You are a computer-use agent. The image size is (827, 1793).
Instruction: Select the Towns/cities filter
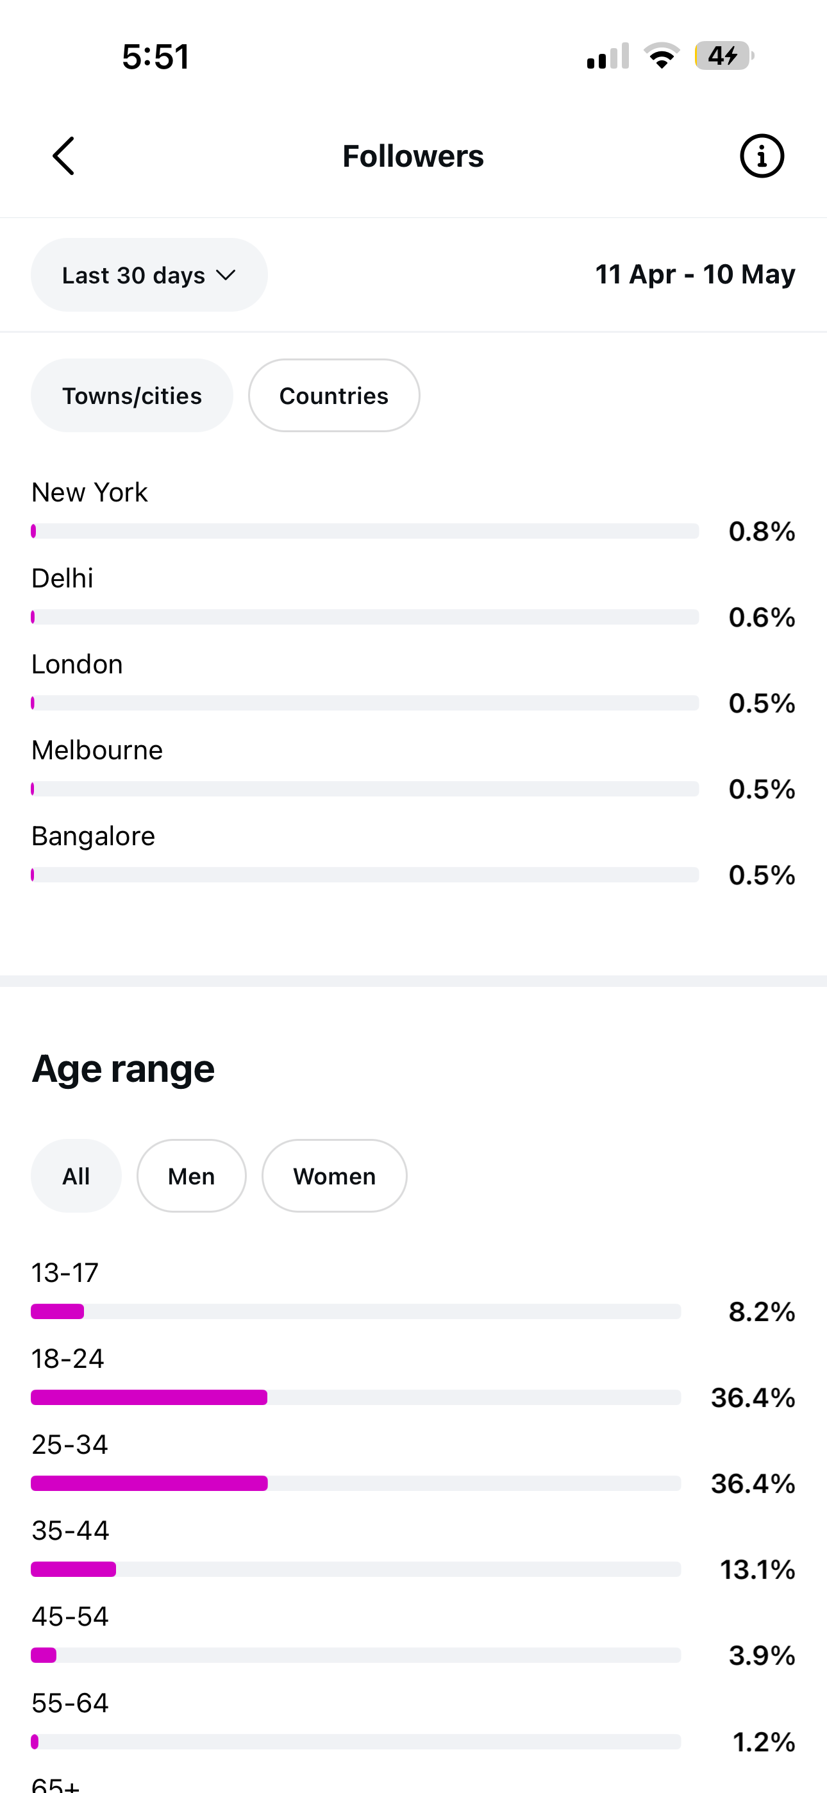point(131,396)
